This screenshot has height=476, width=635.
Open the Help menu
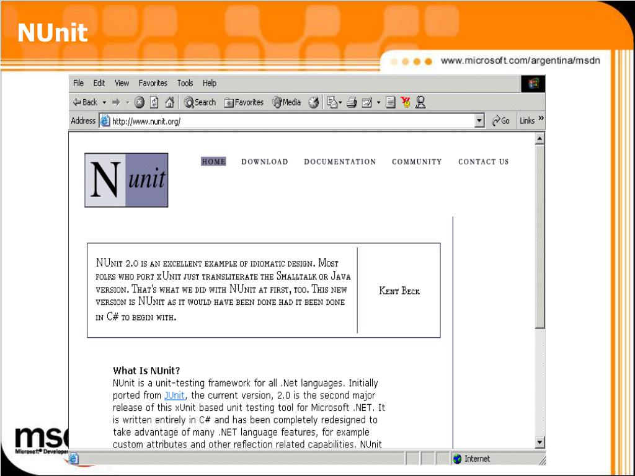pyautogui.click(x=210, y=83)
